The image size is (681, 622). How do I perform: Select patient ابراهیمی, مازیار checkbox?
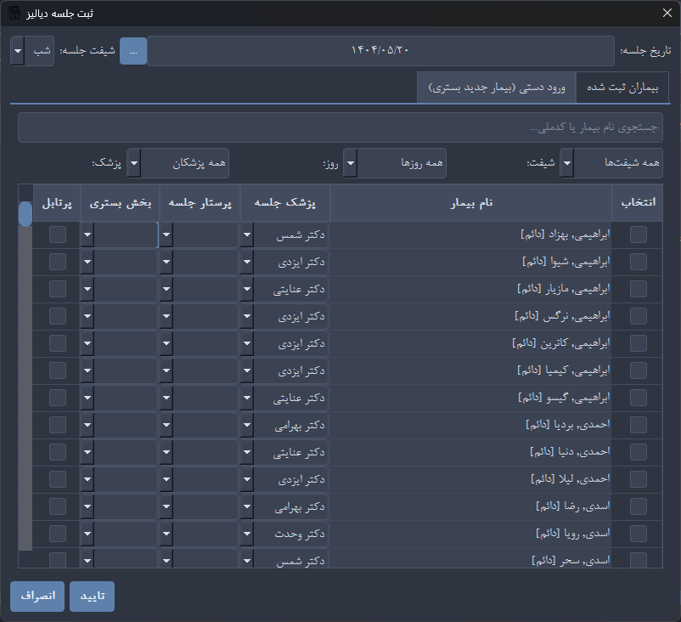click(638, 289)
